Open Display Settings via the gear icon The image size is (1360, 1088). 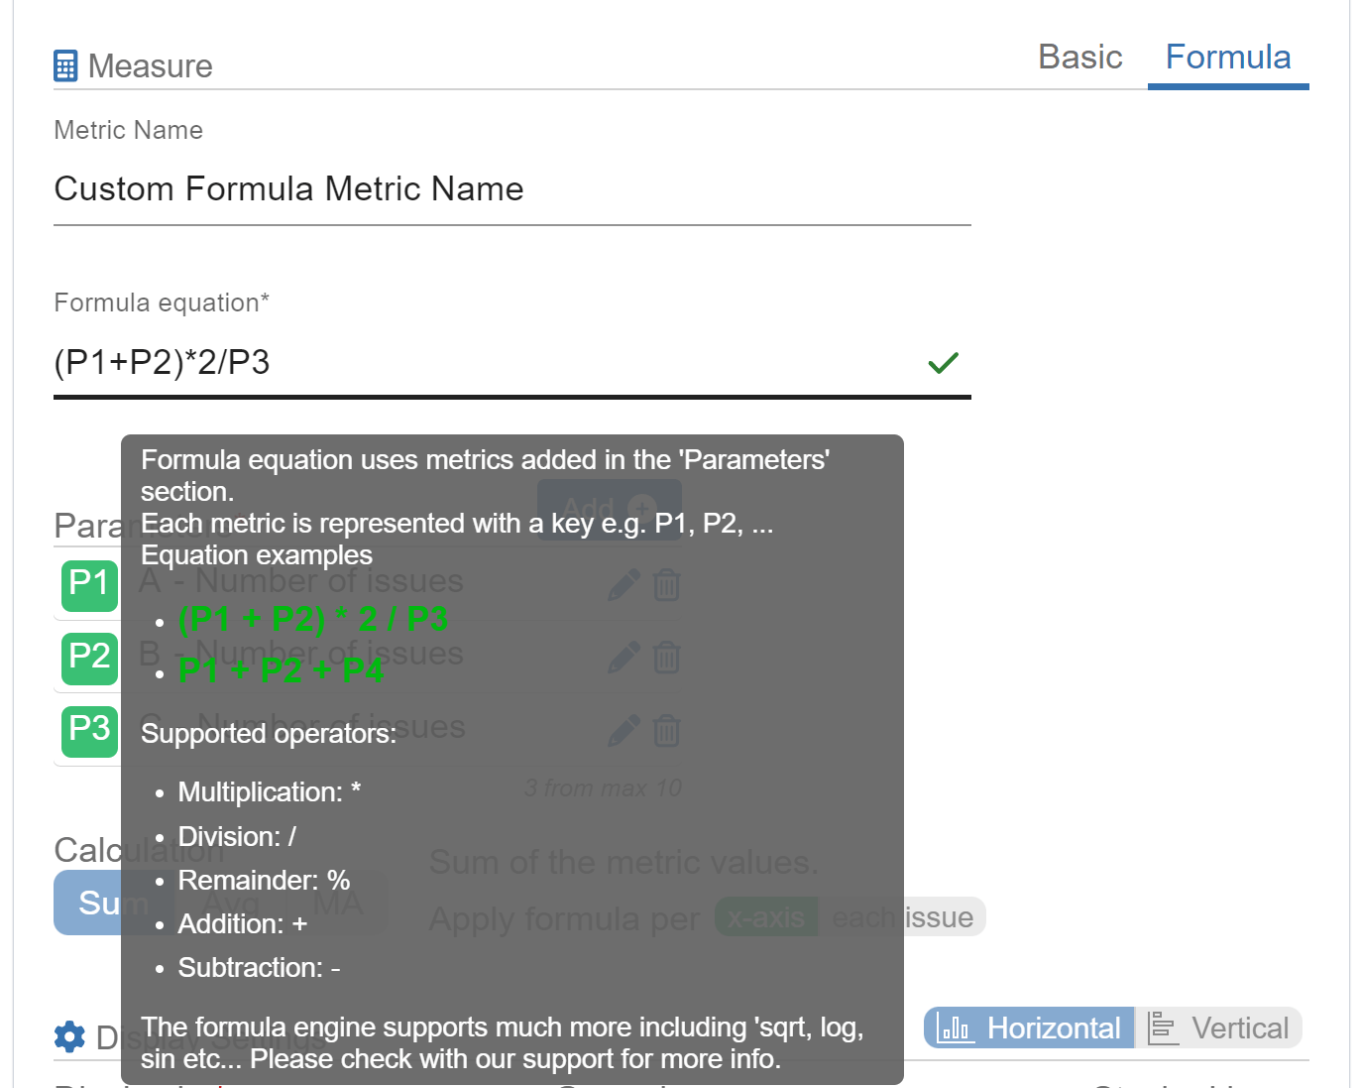tap(69, 1036)
